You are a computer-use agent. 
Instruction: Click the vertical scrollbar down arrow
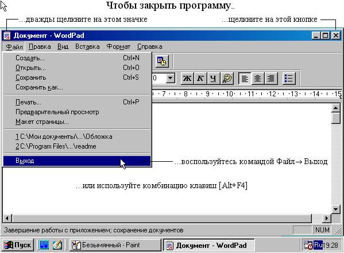335,209
